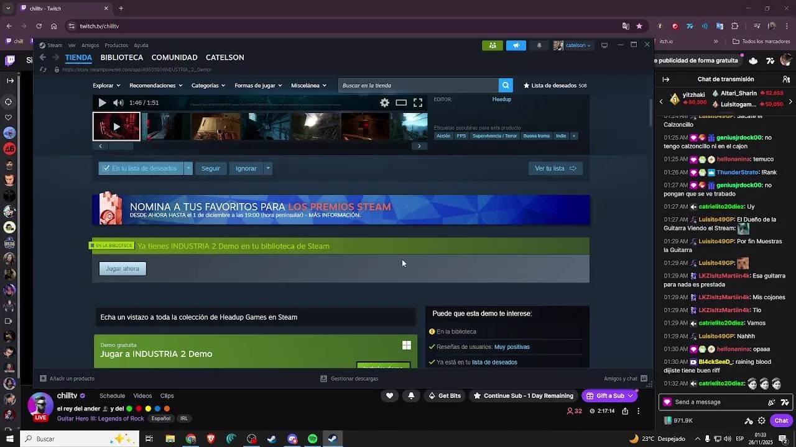The image size is (796, 447).
Task: Open Spotify from Windows taskbar
Action: coord(313,439)
